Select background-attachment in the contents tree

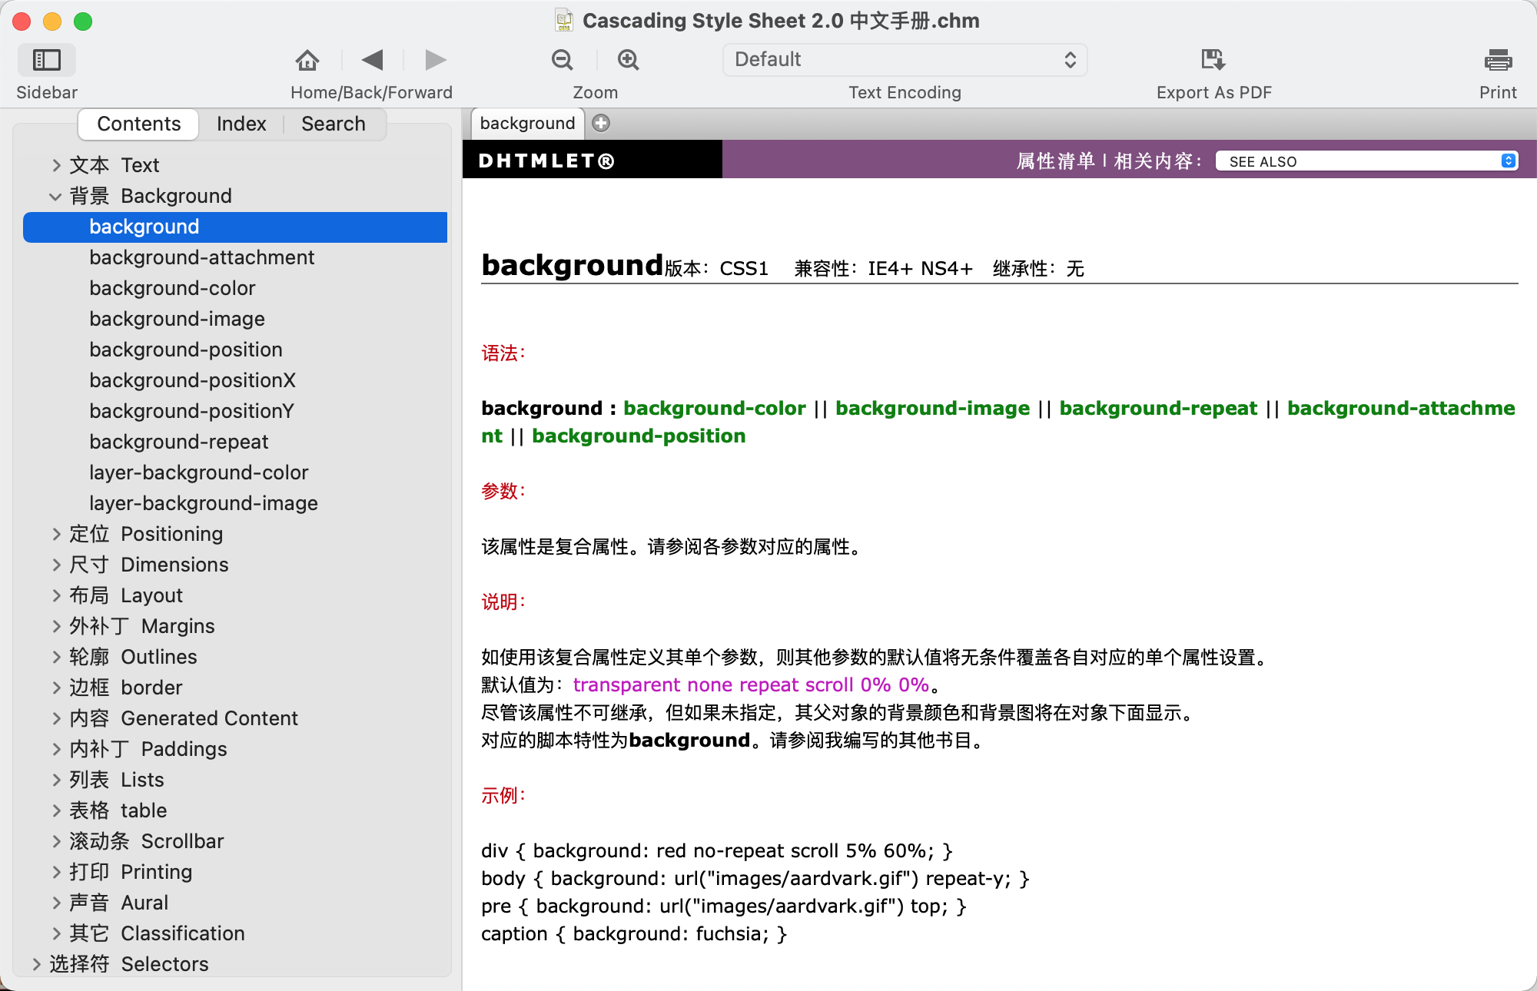click(x=202, y=257)
